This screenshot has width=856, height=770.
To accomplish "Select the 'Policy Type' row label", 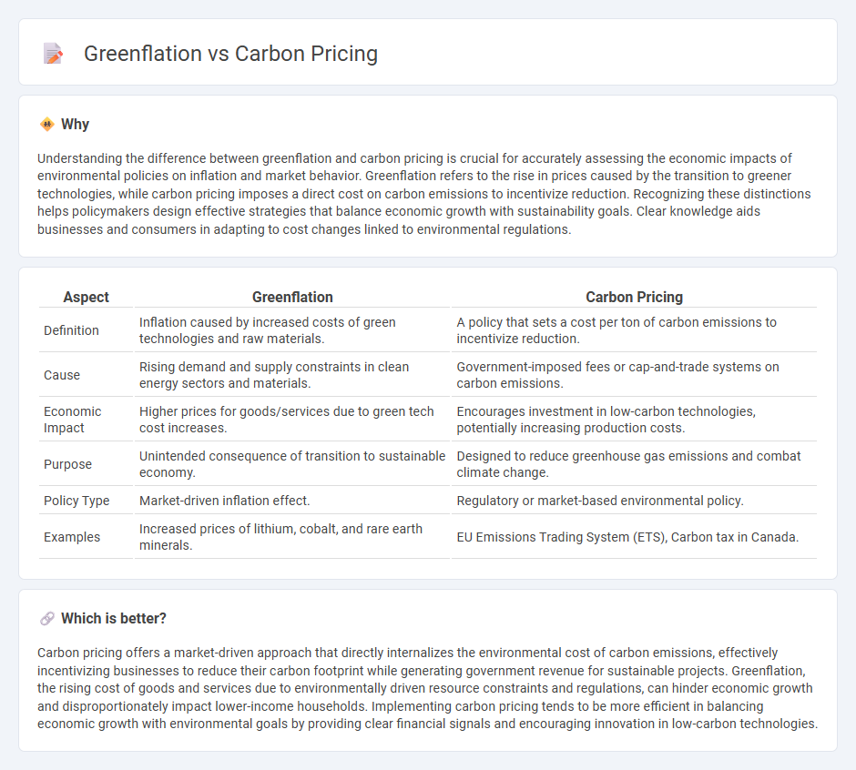I will click(x=76, y=501).
